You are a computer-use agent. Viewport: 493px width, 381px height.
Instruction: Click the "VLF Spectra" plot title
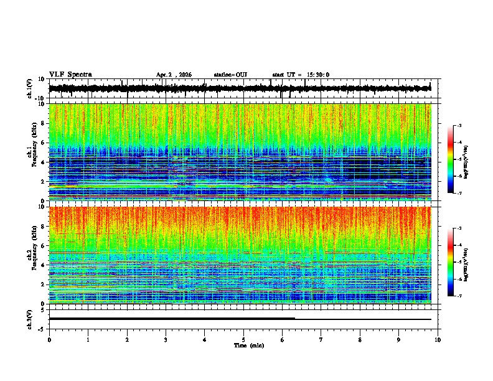point(70,75)
